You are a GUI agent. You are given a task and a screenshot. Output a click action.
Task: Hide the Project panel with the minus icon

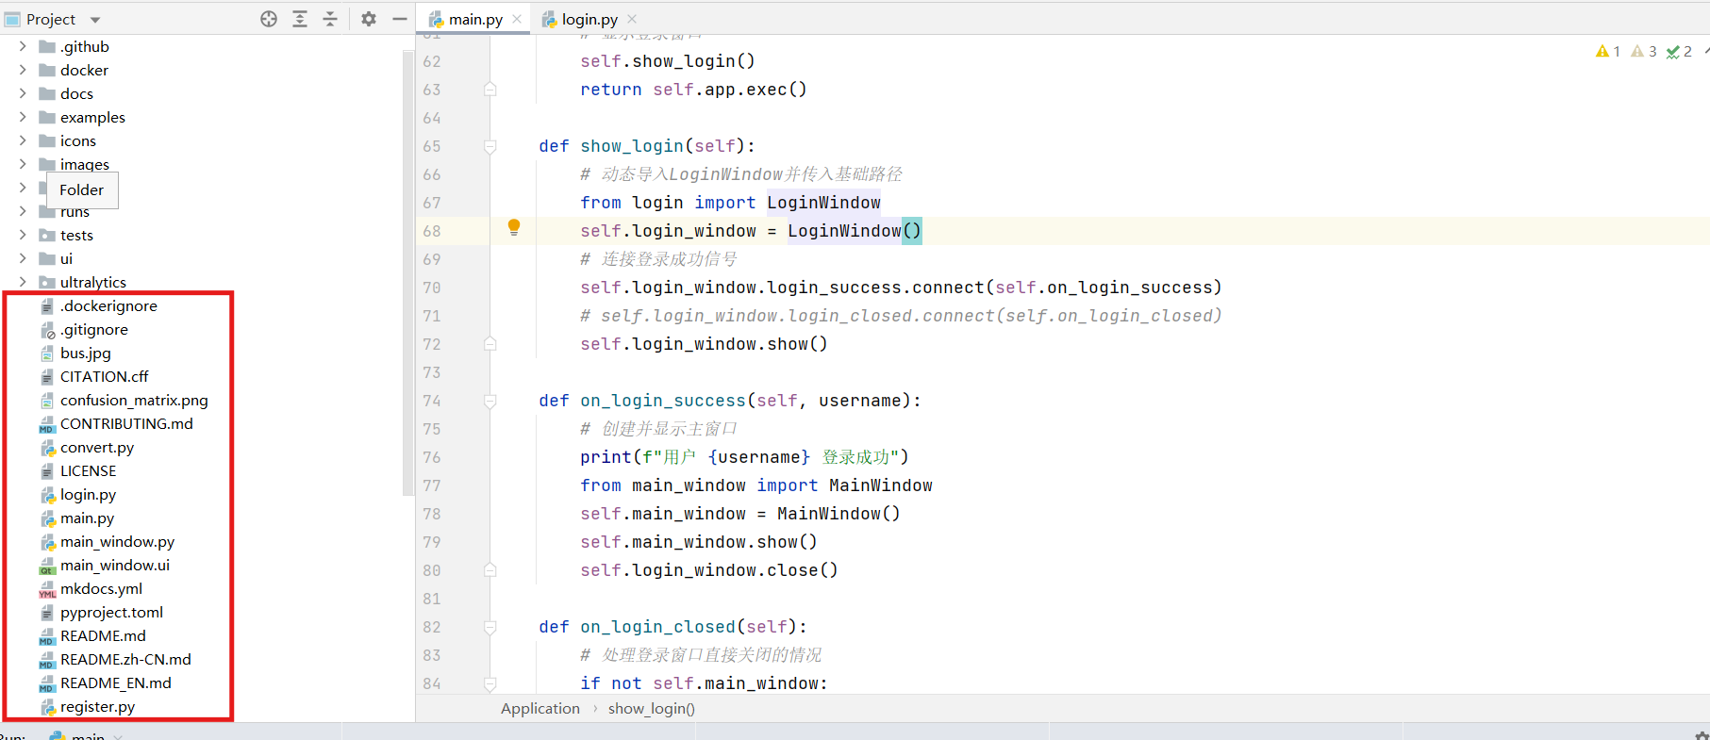click(399, 19)
